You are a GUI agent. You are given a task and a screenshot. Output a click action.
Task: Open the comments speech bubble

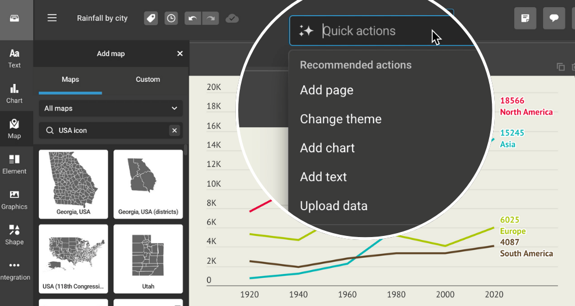554,18
